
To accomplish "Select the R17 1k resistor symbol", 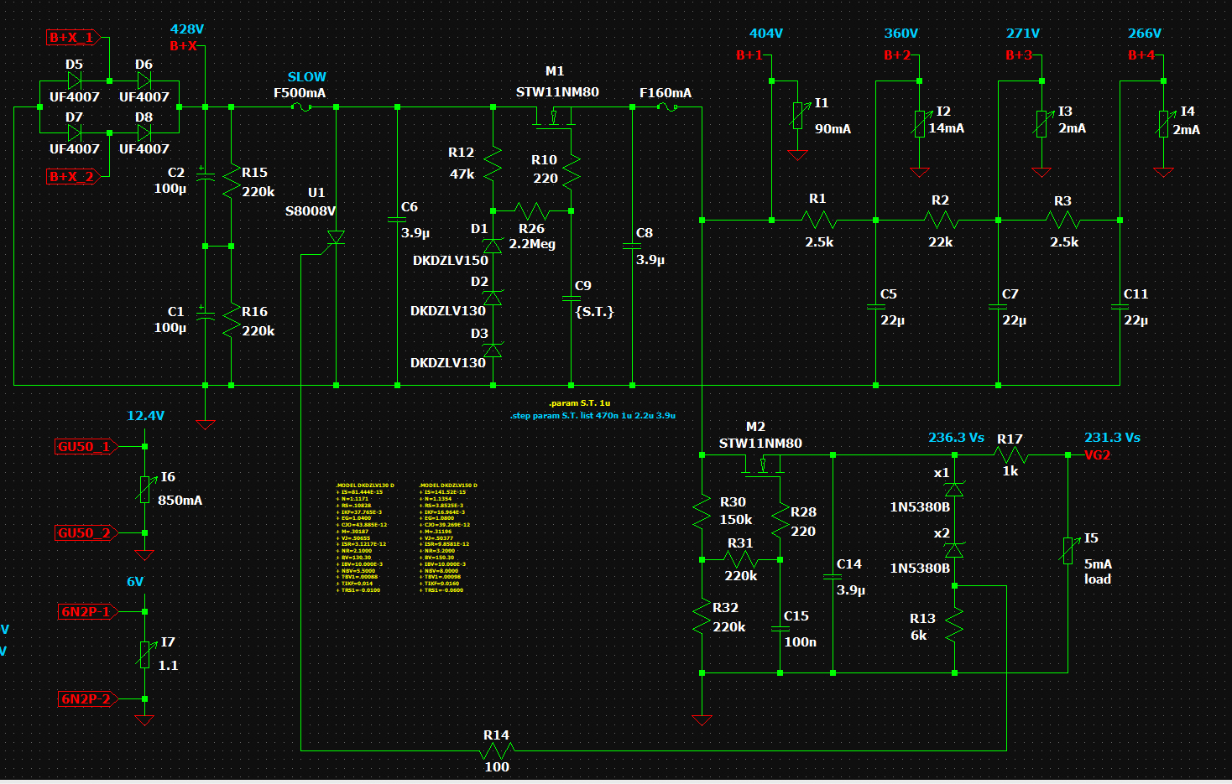I will click(x=1010, y=455).
